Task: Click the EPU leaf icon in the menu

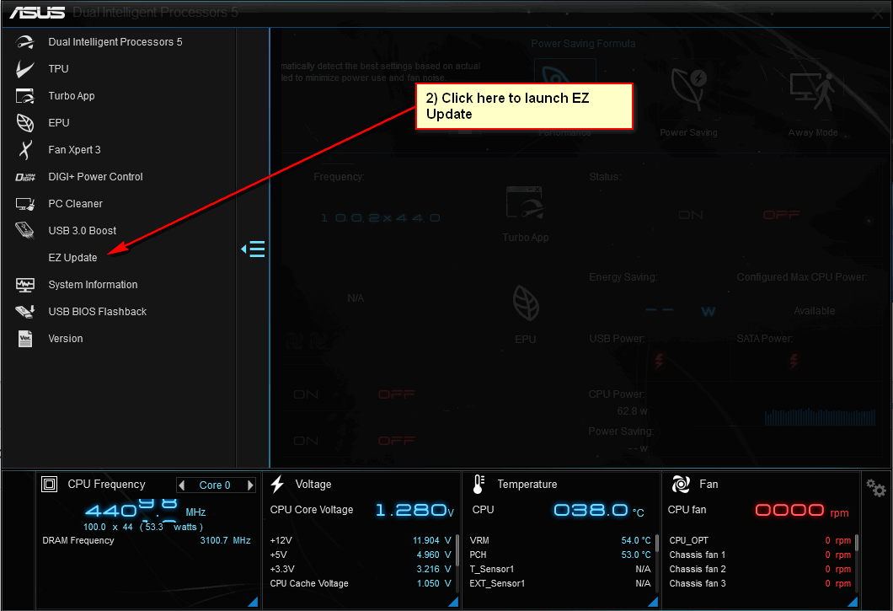Action: [x=24, y=122]
